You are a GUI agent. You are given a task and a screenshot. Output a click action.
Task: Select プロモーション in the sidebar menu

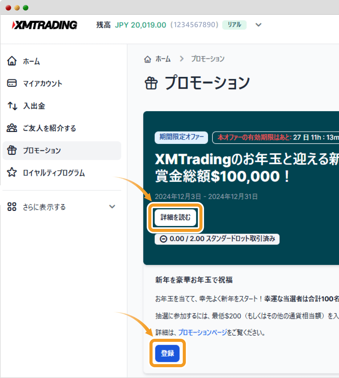coord(62,150)
